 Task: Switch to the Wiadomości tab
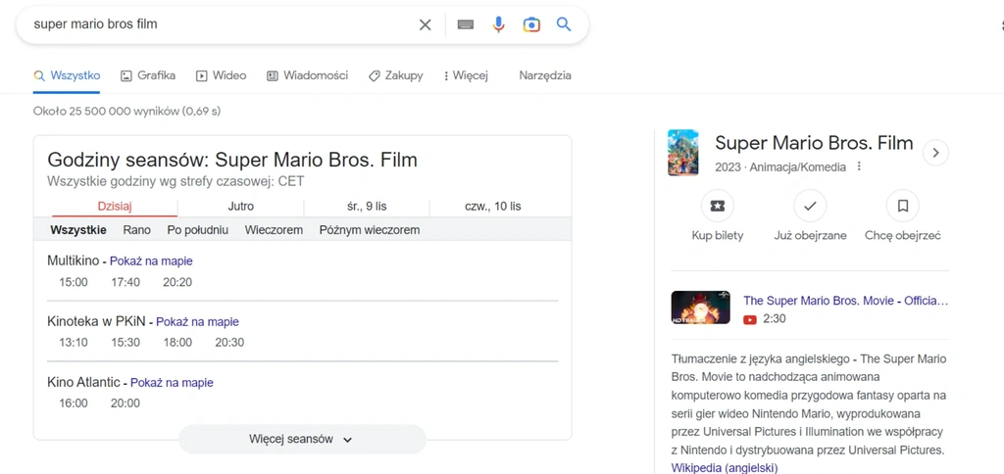coord(307,75)
